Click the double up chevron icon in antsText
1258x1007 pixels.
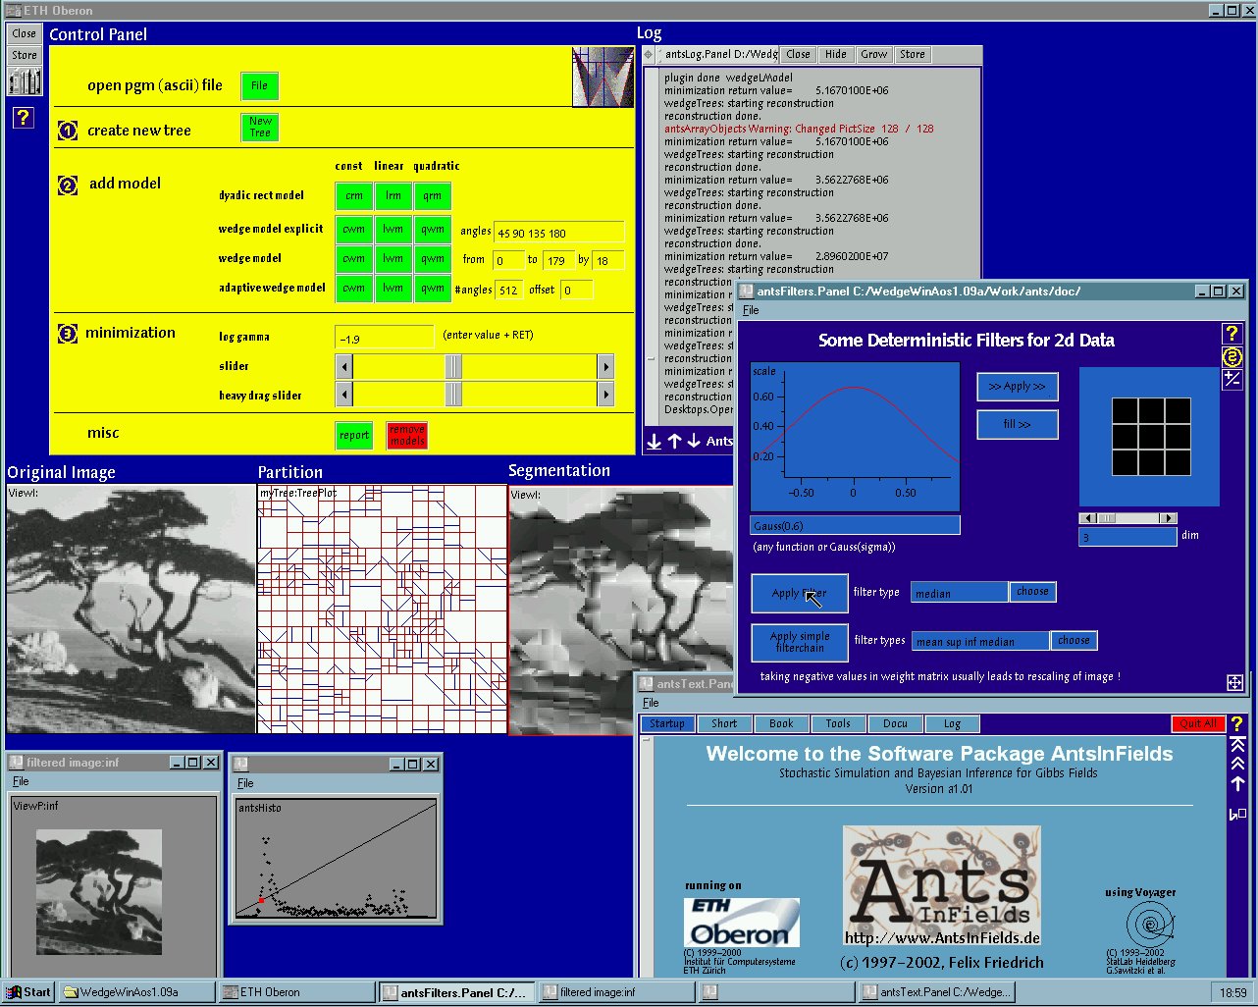[1237, 764]
